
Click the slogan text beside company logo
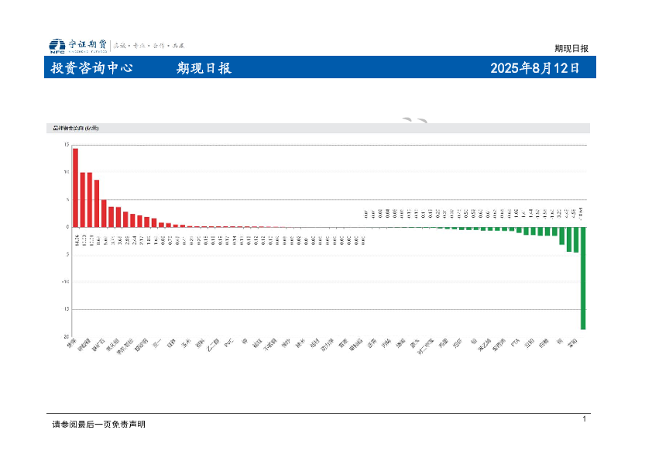tap(149, 46)
